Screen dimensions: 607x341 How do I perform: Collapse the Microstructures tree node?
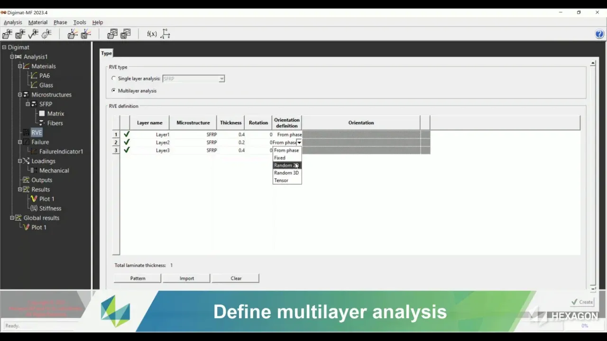[x=20, y=95]
